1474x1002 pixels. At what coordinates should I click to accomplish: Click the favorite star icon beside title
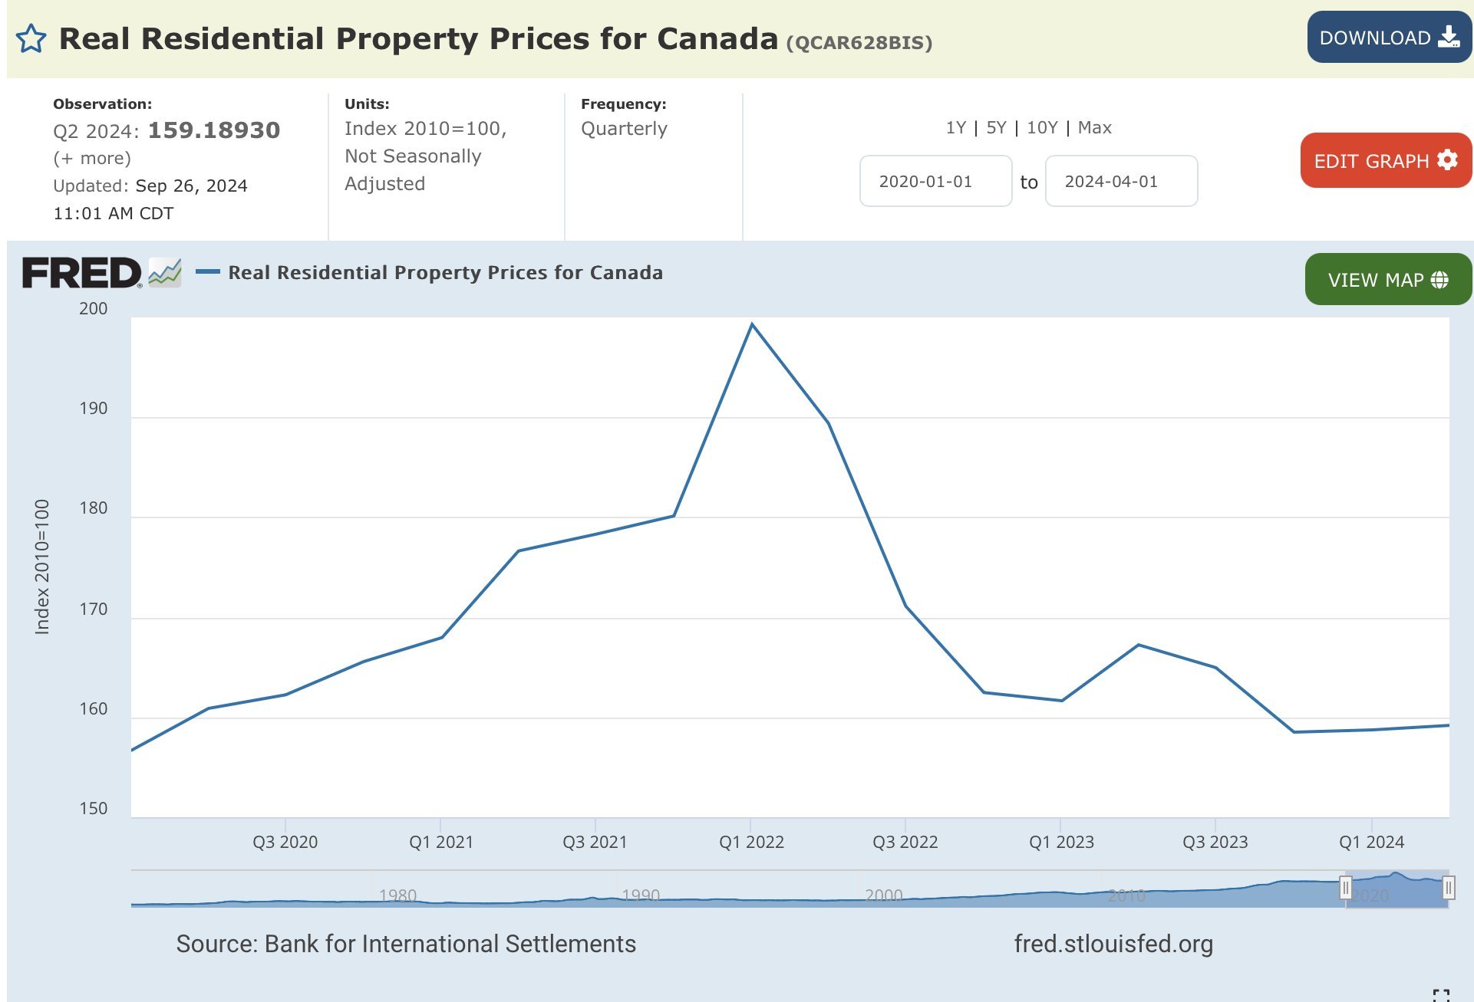pos(31,39)
